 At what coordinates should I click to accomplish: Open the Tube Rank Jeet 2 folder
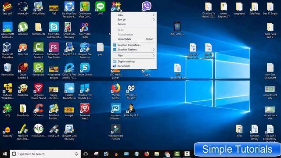pos(270,30)
